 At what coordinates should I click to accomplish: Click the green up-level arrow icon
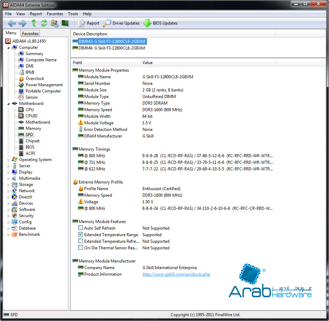click(34, 23)
